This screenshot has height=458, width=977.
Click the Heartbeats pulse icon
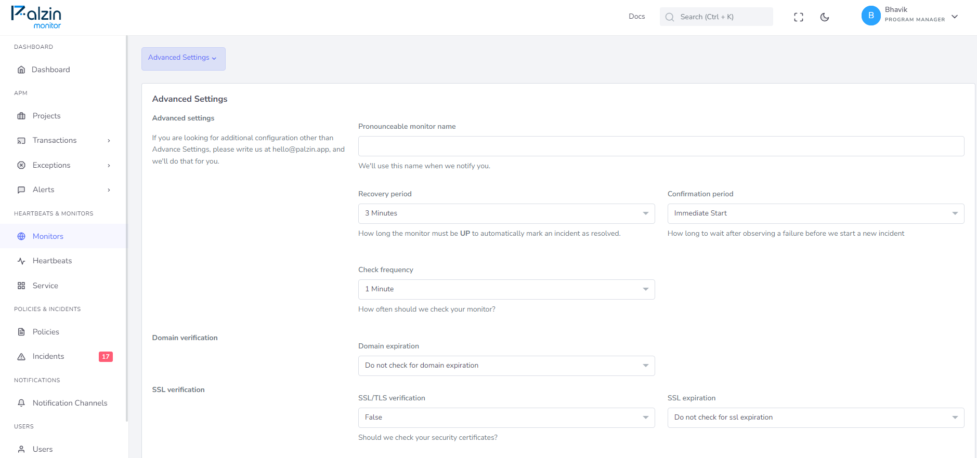[21, 261]
